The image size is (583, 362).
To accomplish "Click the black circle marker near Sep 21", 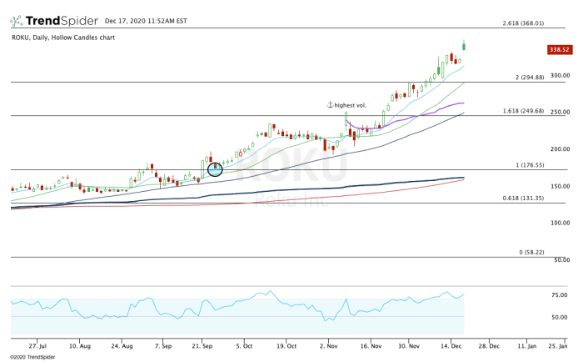I will click(x=215, y=169).
